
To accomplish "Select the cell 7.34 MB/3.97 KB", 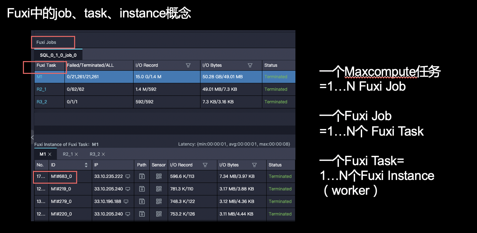I will point(237,176).
